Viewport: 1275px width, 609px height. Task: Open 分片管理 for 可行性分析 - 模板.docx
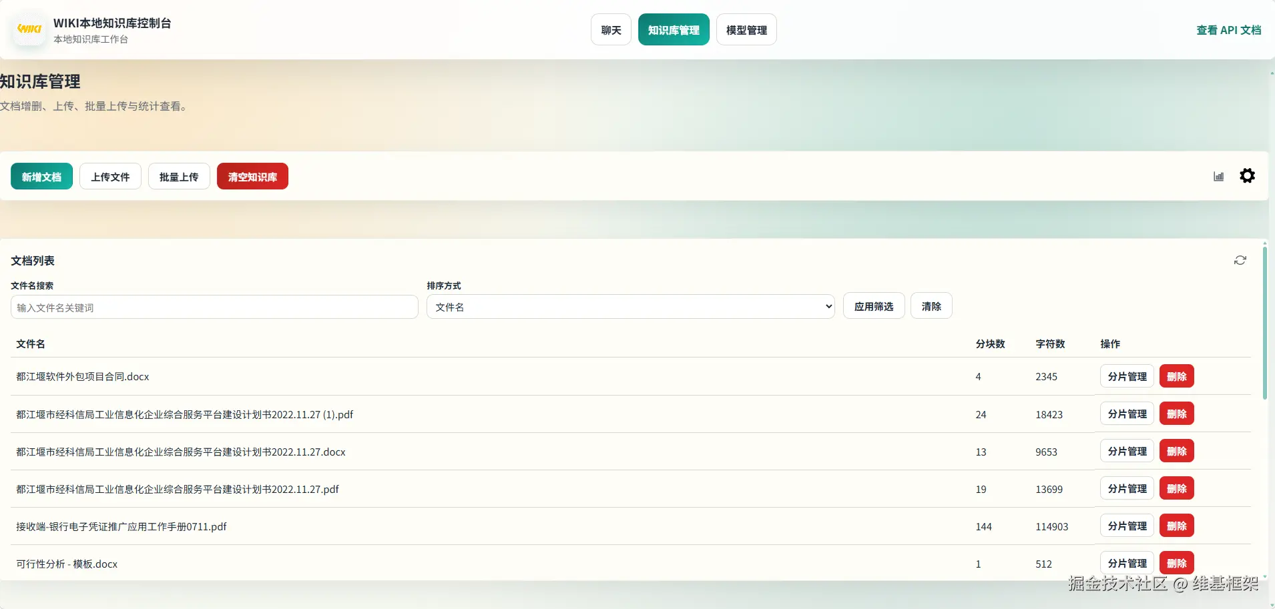1127,563
